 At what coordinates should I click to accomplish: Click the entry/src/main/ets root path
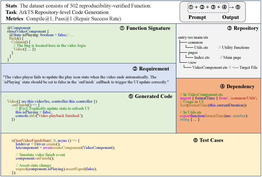point(193,37)
